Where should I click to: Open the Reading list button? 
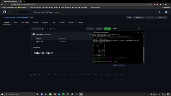click(x=166, y=7)
